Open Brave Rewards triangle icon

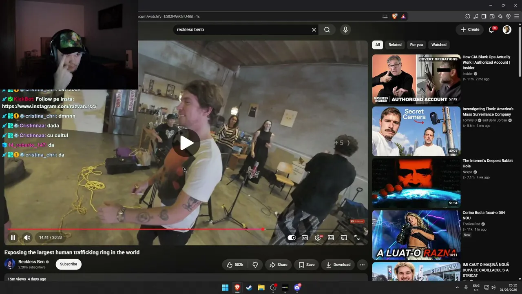click(x=403, y=16)
